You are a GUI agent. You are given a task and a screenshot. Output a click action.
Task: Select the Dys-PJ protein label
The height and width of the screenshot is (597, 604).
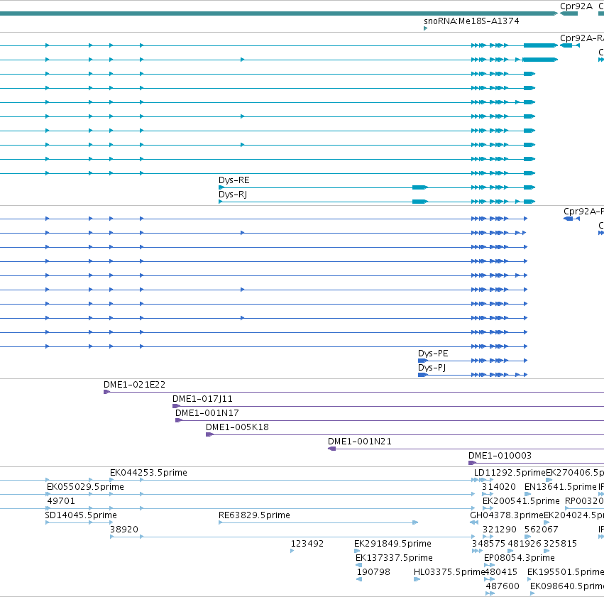(x=432, y=368)
